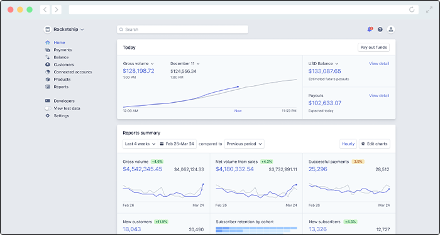Viewport: 440px width, 235px height.
Task: Click View detail for USD Balance
Action: (379, 63)
